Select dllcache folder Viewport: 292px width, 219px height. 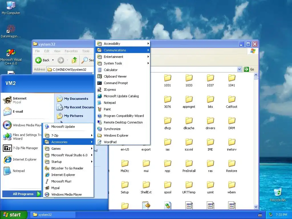coord(189,123)
